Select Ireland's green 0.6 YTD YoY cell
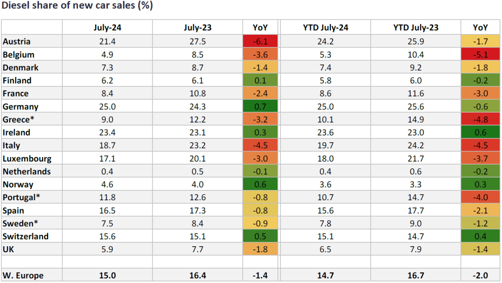This screenshot has height=283, width=502. pyautogui.click(x=480, y=133)
